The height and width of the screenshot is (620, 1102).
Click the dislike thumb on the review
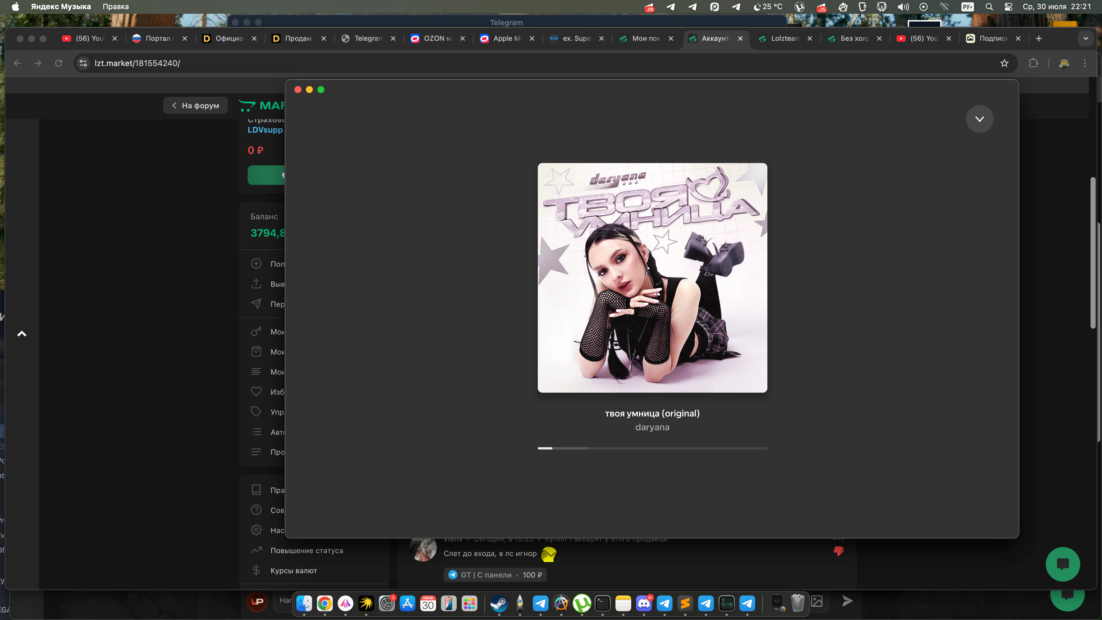tap(839, 551)
